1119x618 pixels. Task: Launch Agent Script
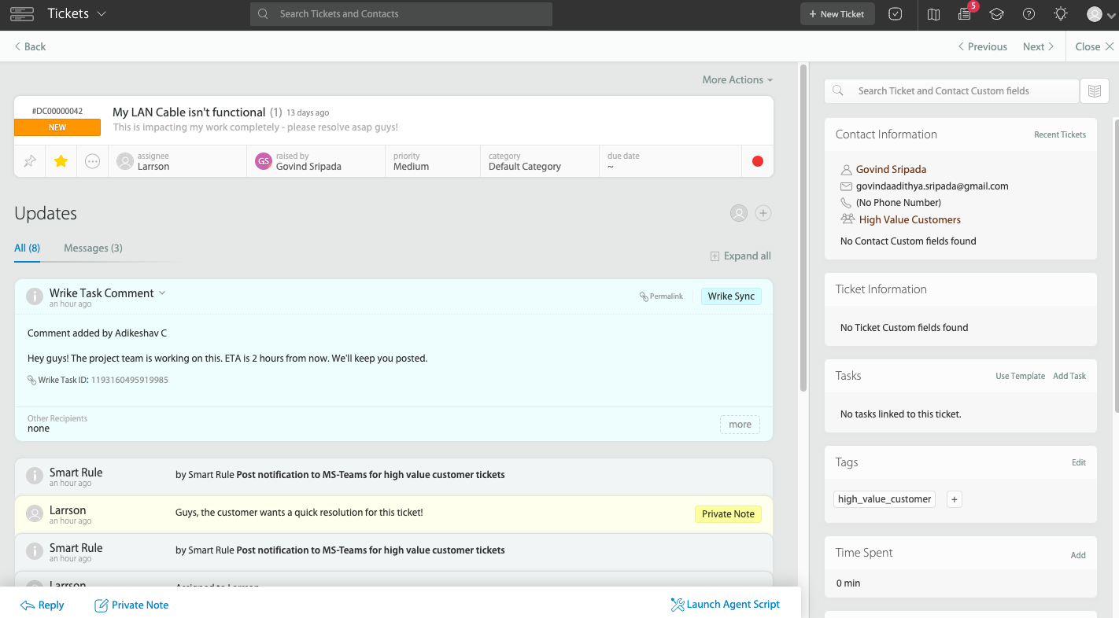coord(725,604)
